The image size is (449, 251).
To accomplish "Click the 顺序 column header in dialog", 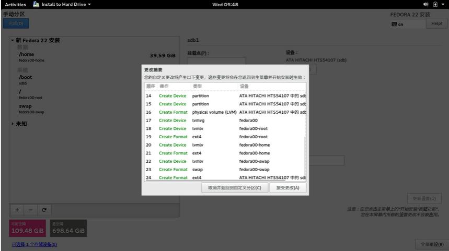I will pos(151,86).
